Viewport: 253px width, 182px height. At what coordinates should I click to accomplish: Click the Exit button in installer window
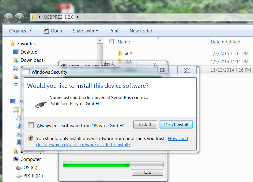(x=147, y=172)
